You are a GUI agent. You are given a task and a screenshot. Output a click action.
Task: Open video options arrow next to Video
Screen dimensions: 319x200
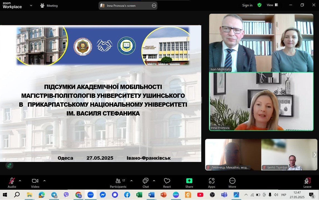(x=44, y=181)
